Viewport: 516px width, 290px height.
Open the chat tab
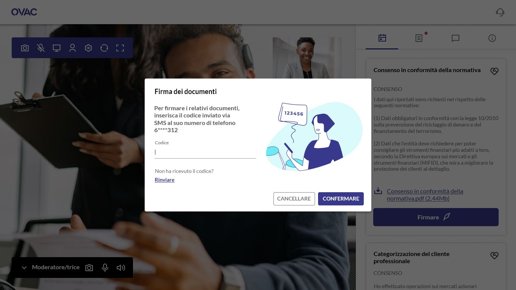click(x=456, y=38)
